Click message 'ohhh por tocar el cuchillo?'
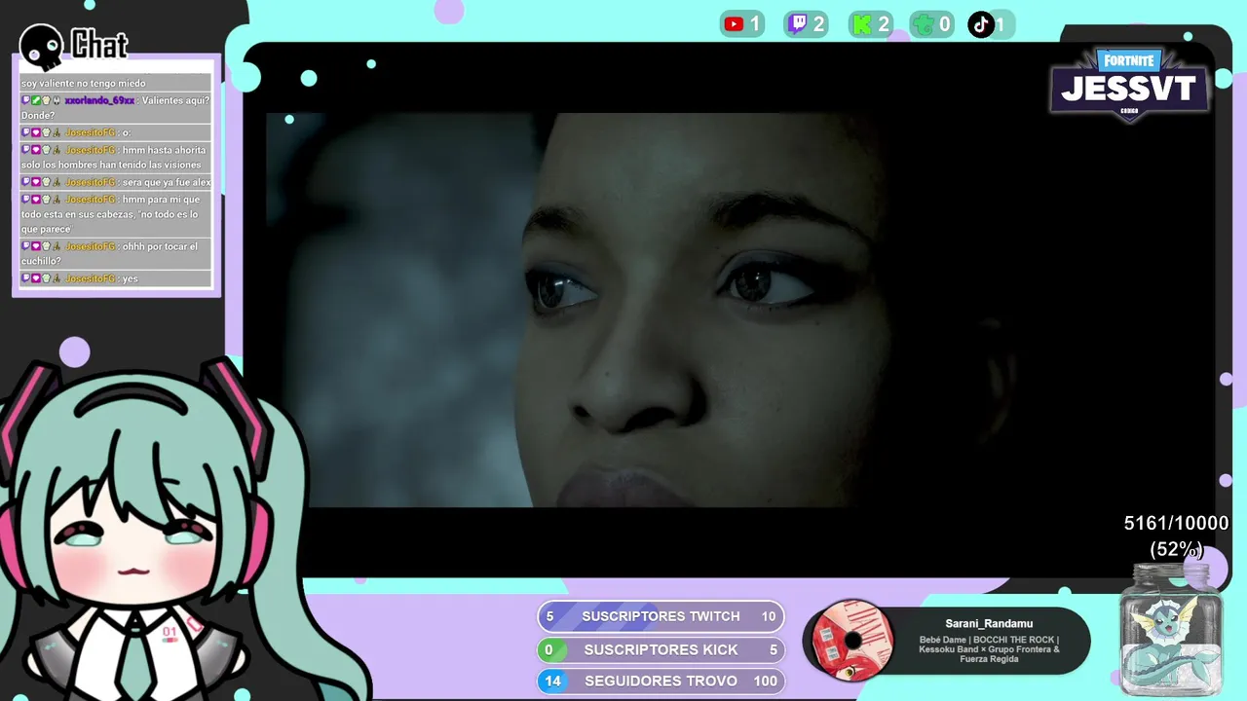Screen dimensions: 1247x701 click(x=115, y=253)
